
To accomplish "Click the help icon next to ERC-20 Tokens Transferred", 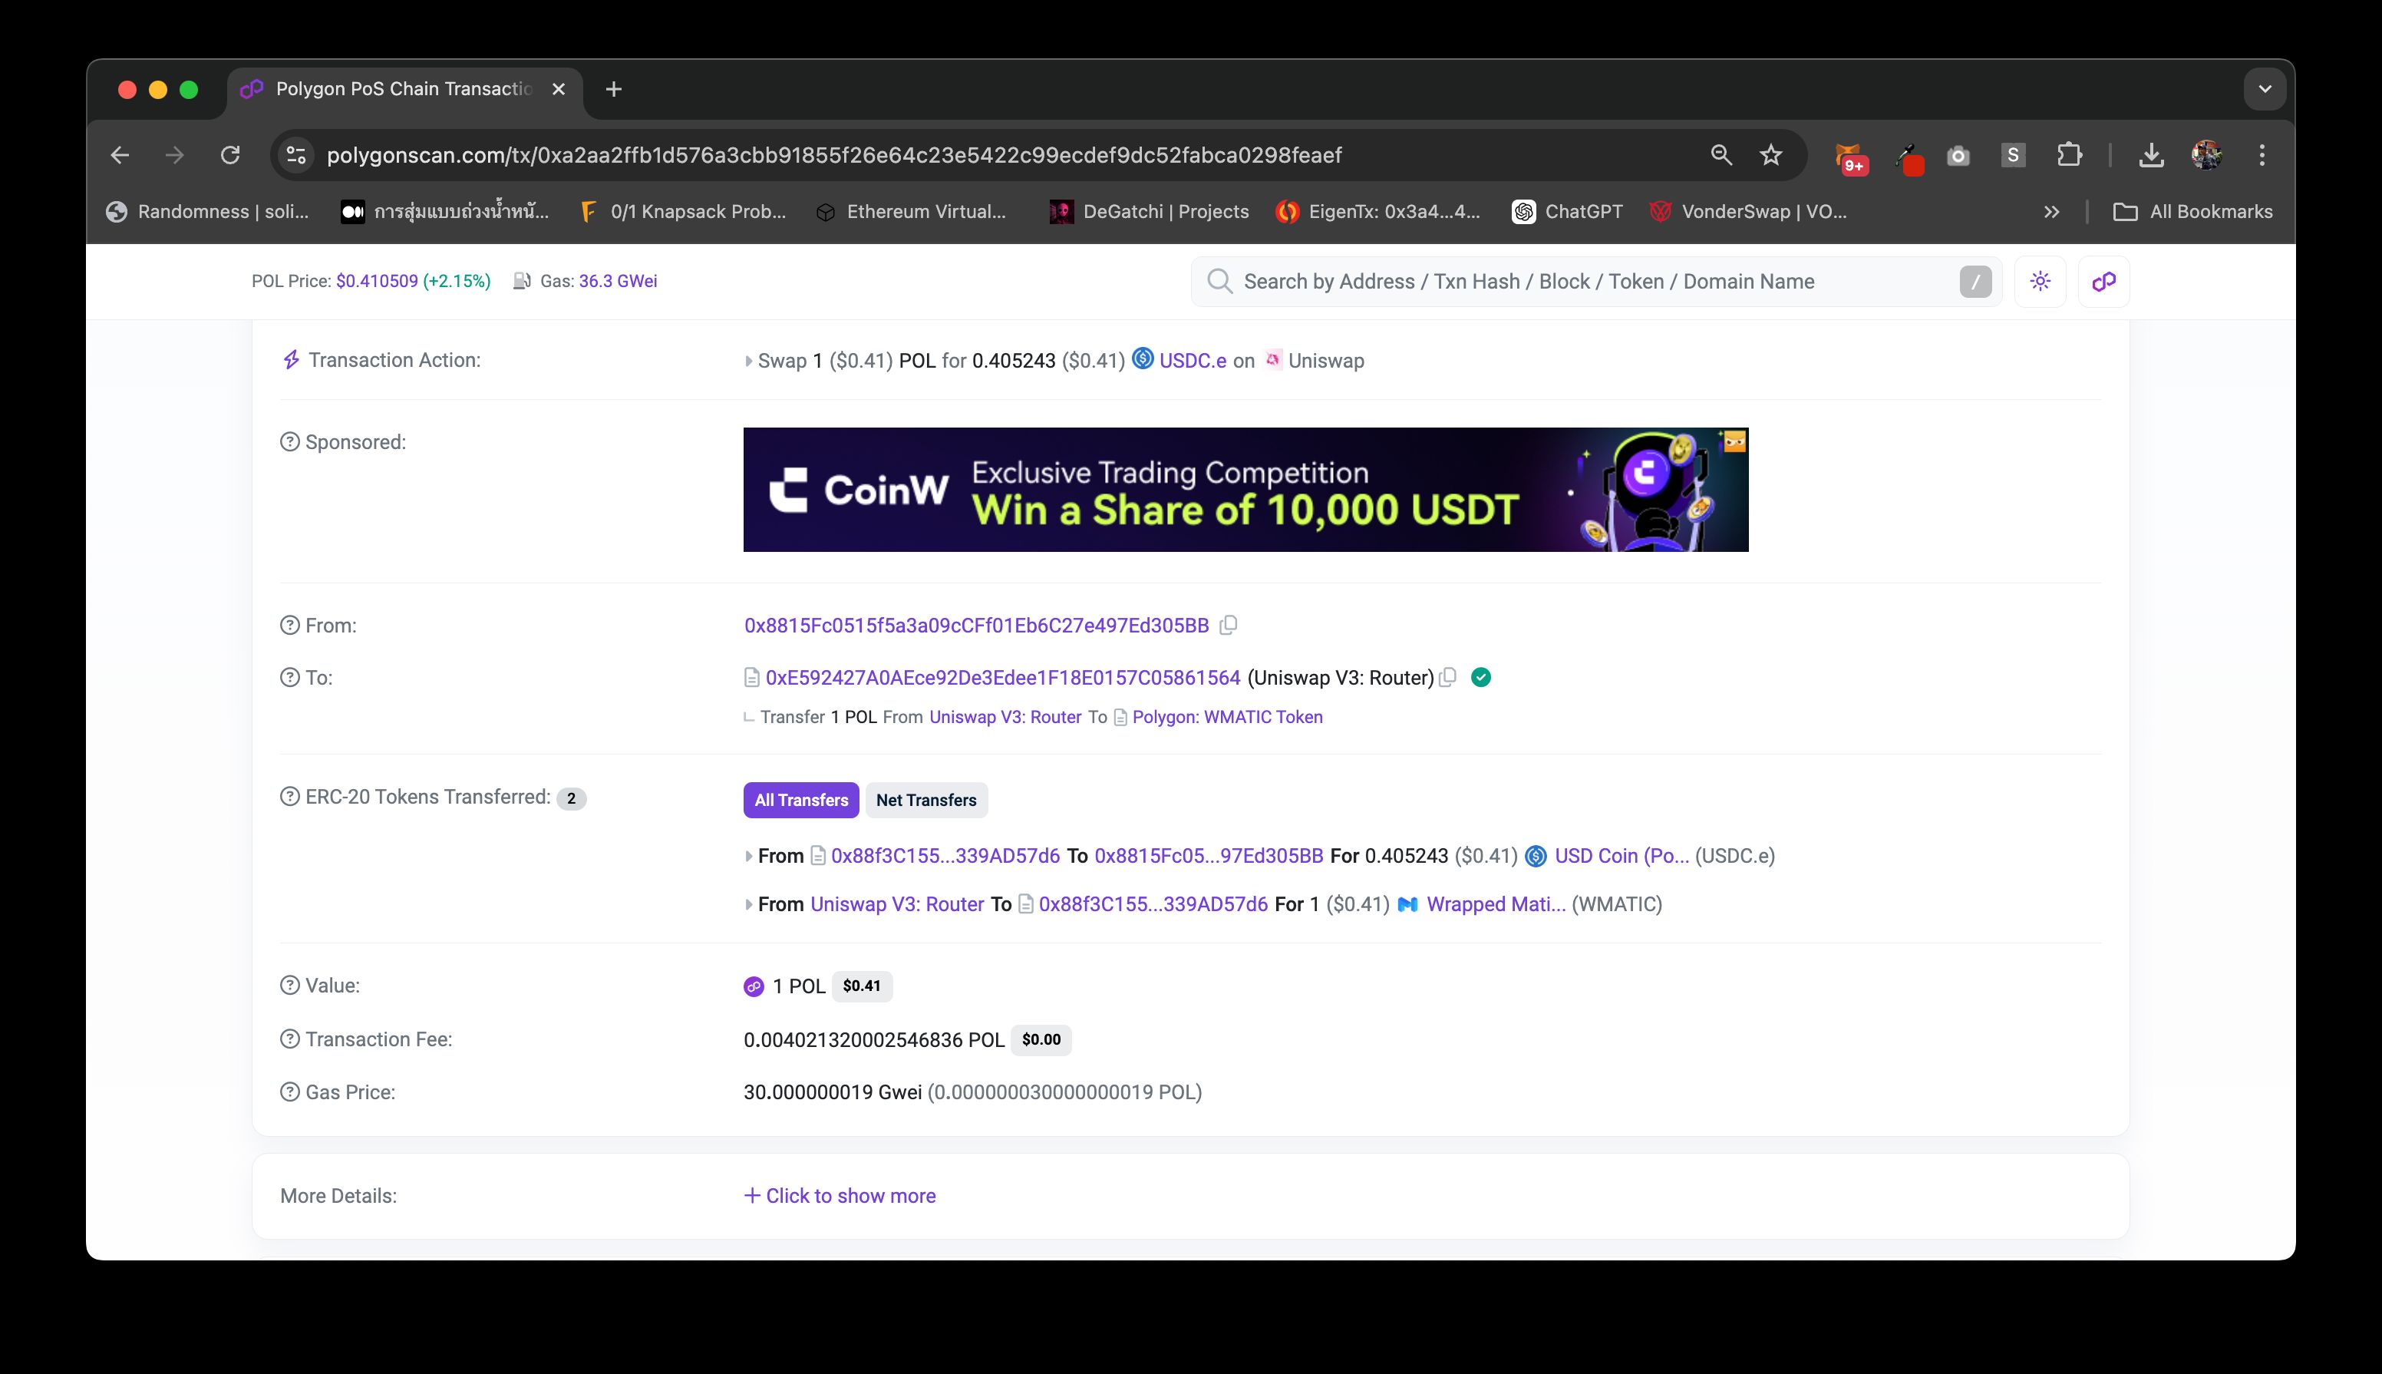I will (289, 797).
